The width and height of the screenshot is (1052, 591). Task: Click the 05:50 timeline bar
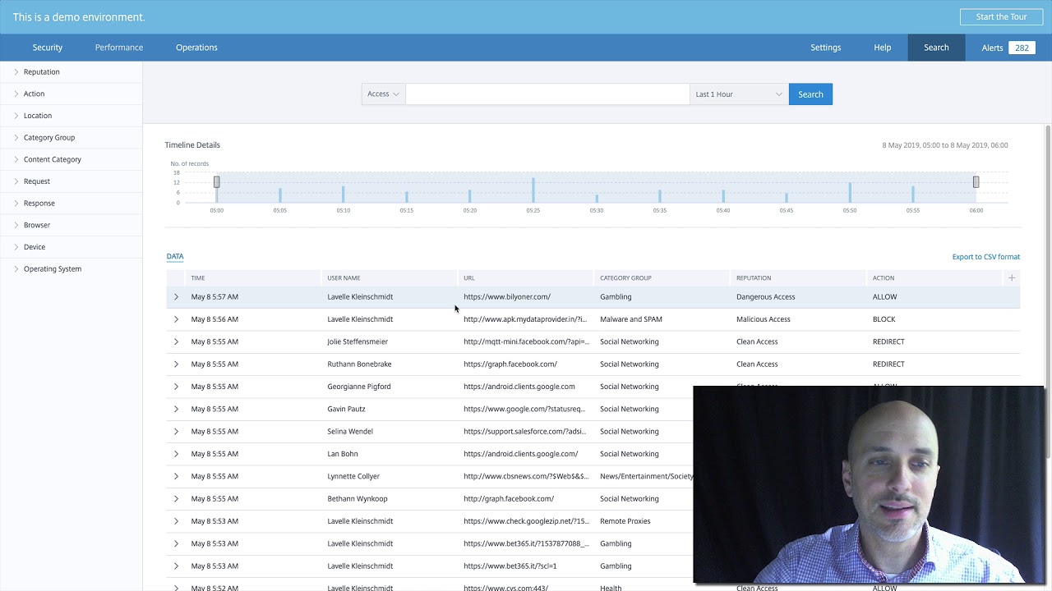coord(850,193)
